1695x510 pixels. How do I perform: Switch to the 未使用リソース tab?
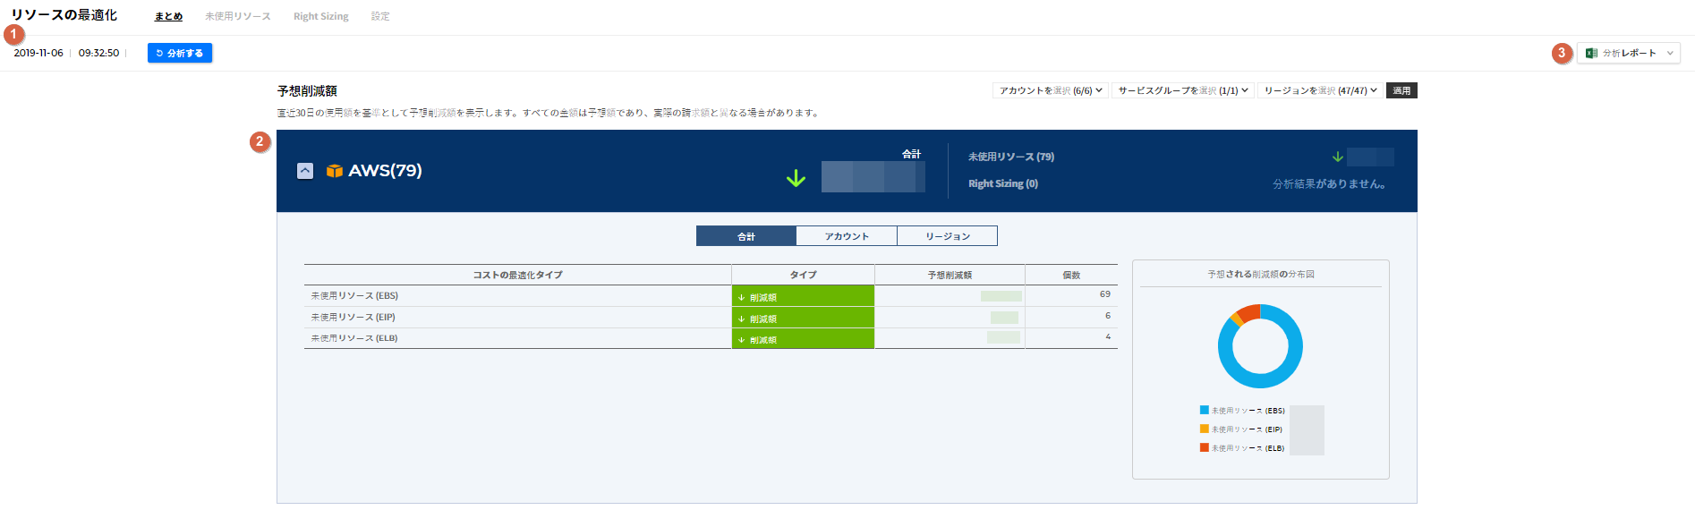click(237, 17)
